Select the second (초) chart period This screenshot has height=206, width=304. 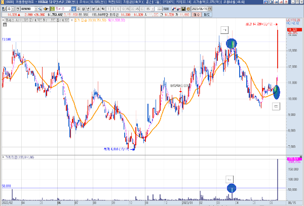(98, 9)
